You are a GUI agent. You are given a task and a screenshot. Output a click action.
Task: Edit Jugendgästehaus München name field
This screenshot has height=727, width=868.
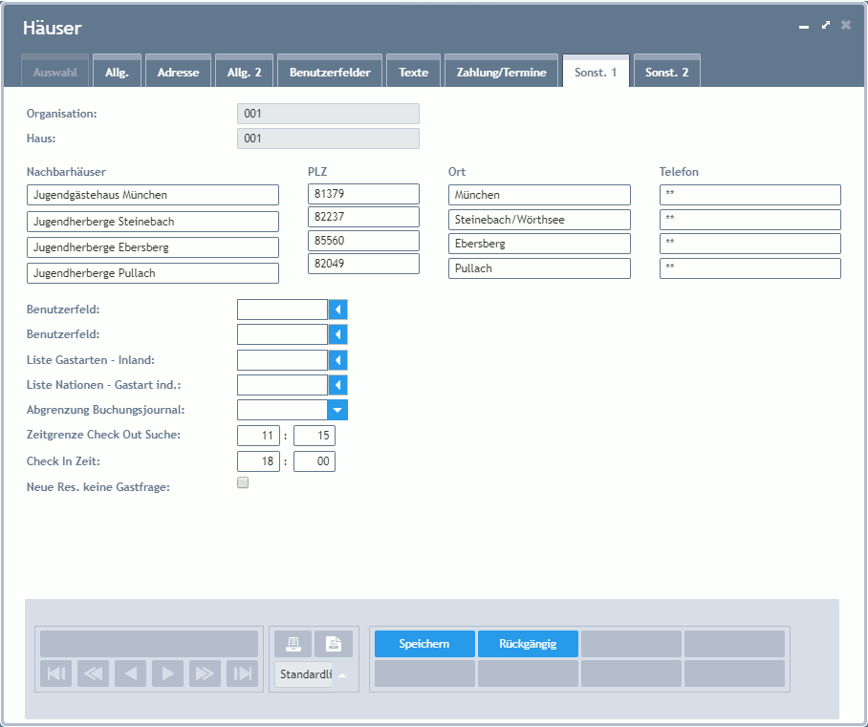pos(153,195)
